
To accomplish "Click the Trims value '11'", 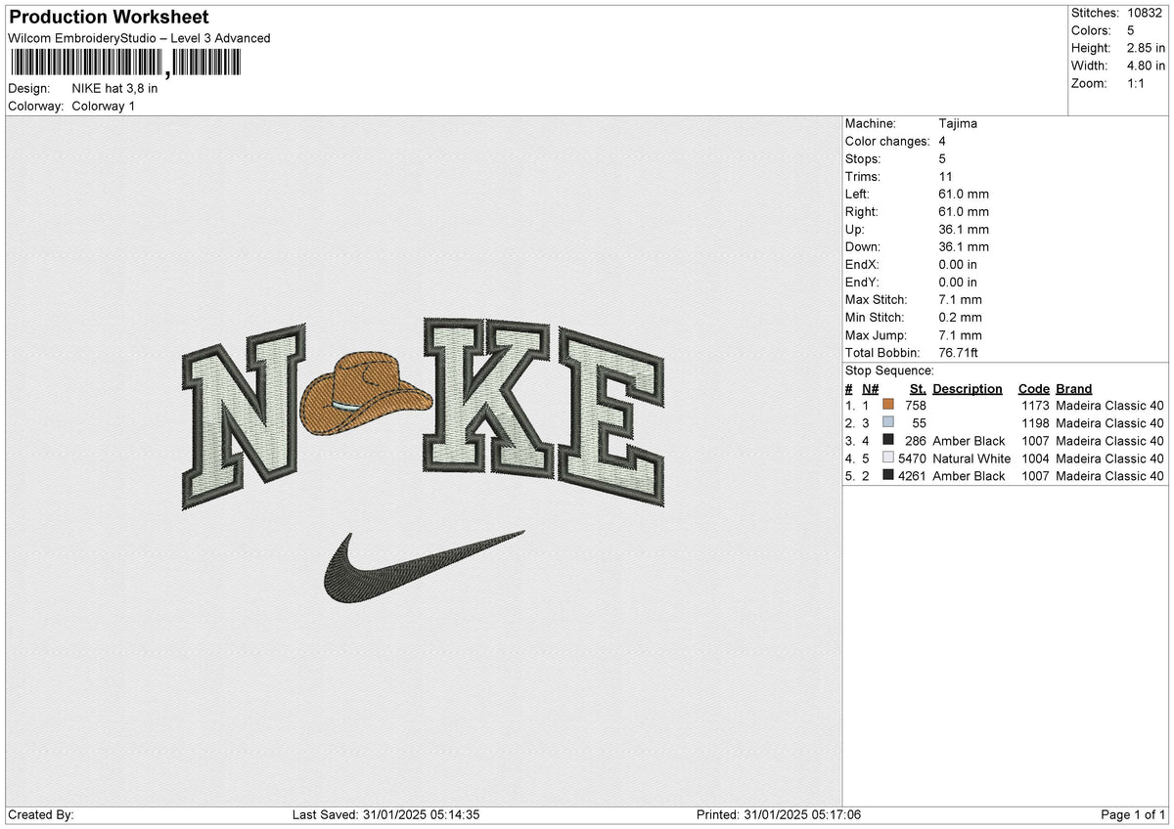I will (945, 177).
